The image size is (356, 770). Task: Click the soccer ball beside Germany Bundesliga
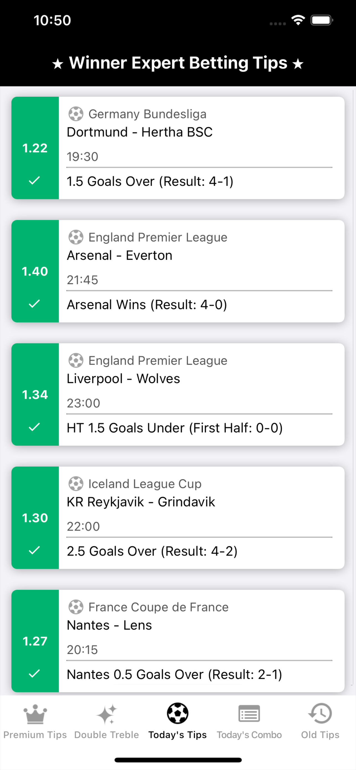(x=76, y=114)
